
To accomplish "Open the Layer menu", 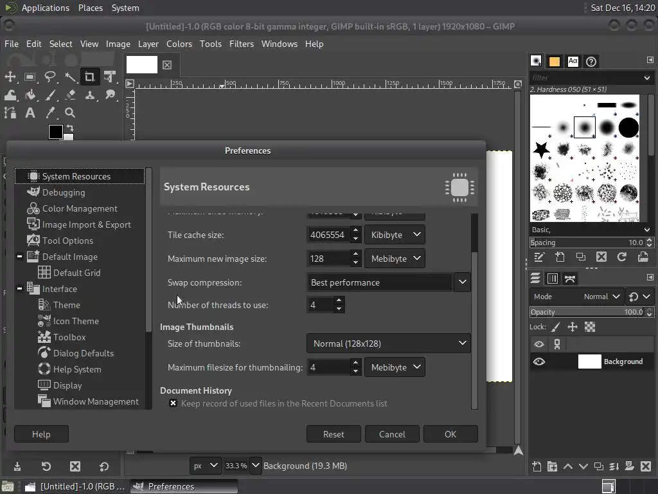I will 148,44.
